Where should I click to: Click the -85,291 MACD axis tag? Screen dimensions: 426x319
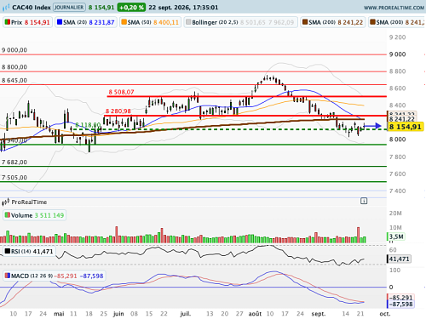(400, 298)
